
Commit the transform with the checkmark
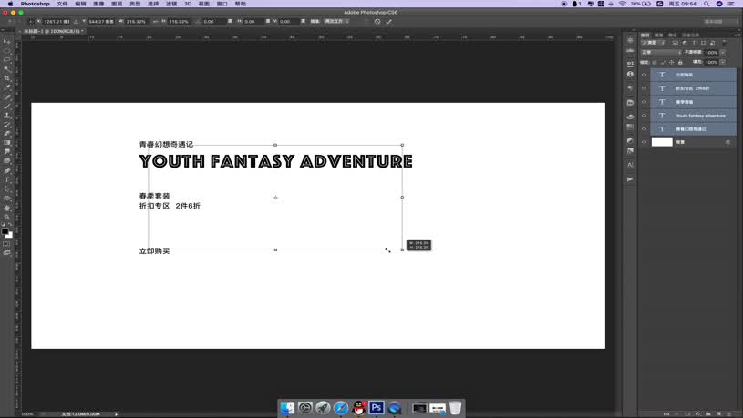coord(388,21)
